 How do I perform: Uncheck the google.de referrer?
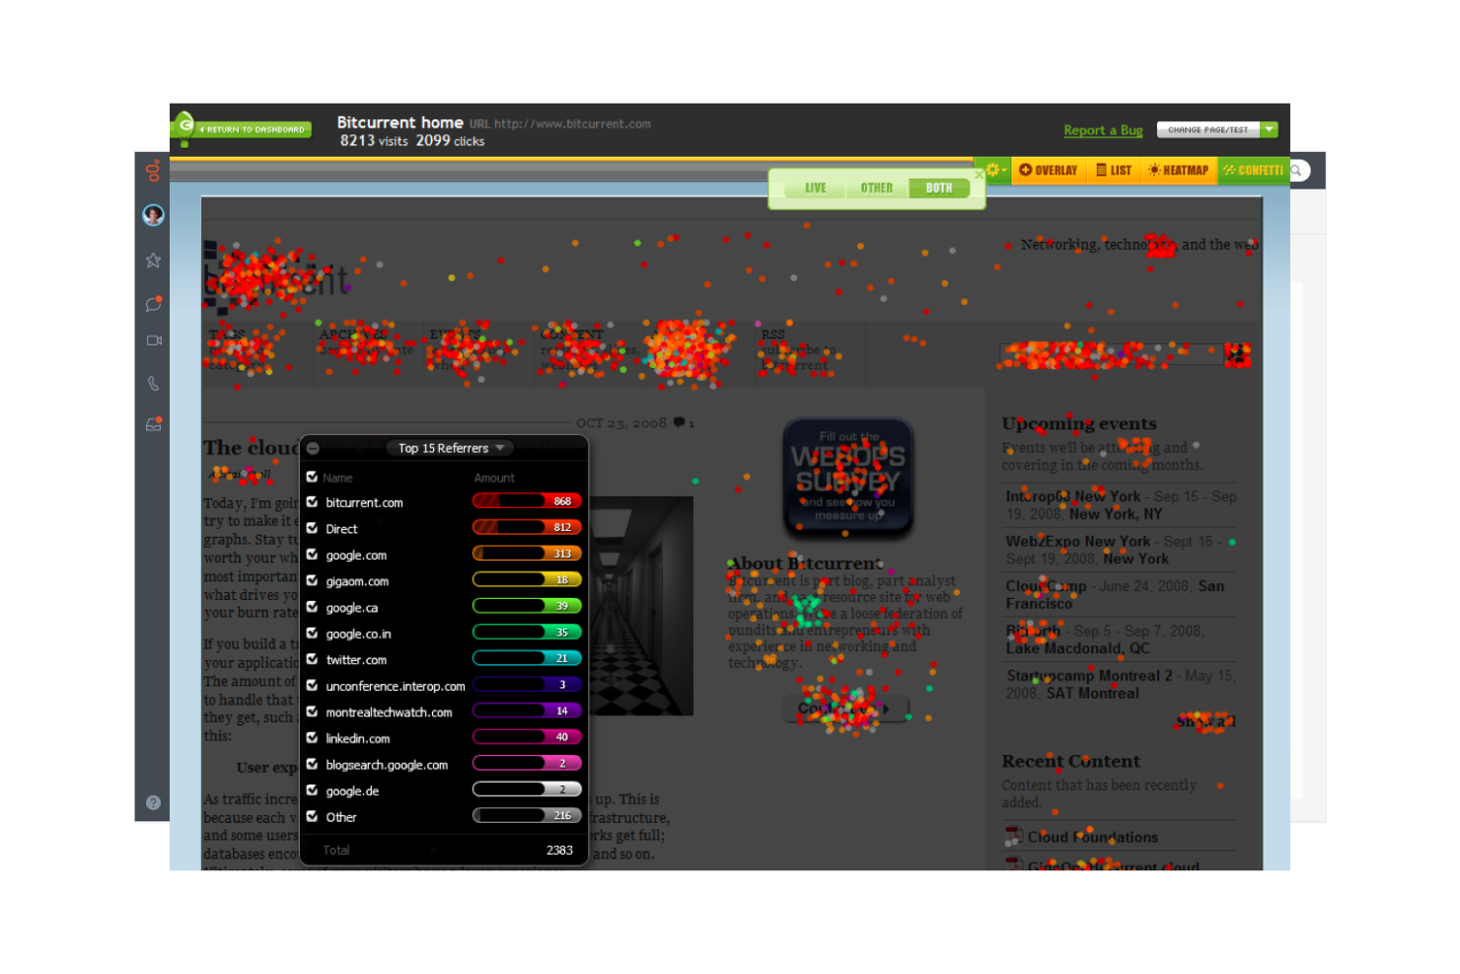point(312,789)
